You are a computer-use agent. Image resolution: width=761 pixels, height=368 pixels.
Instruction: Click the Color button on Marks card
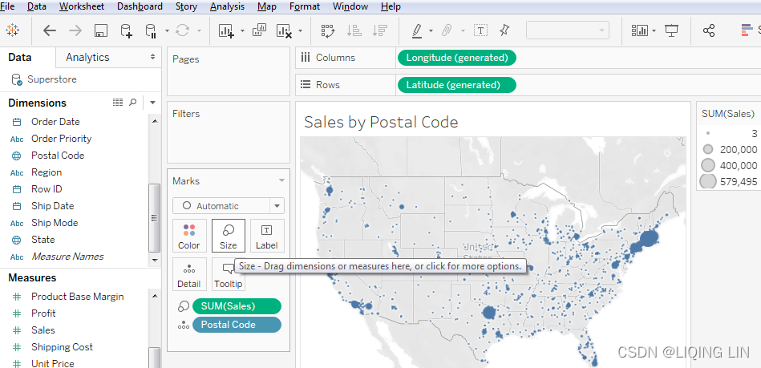coord(189,236)
